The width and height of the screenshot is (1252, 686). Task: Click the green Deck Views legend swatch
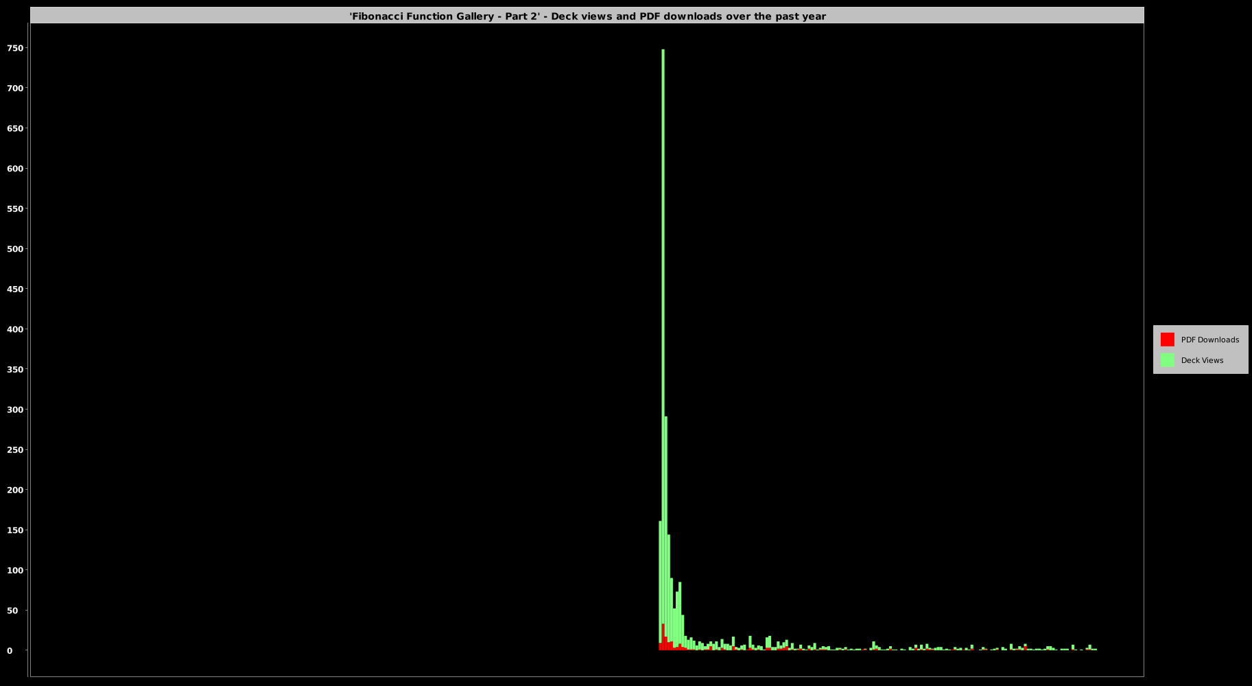coord(1167,360)
